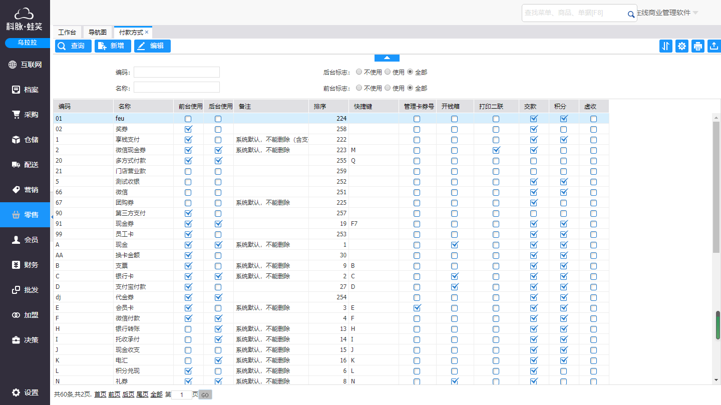Click the 马拉拉 user badge

pos(28,43)
